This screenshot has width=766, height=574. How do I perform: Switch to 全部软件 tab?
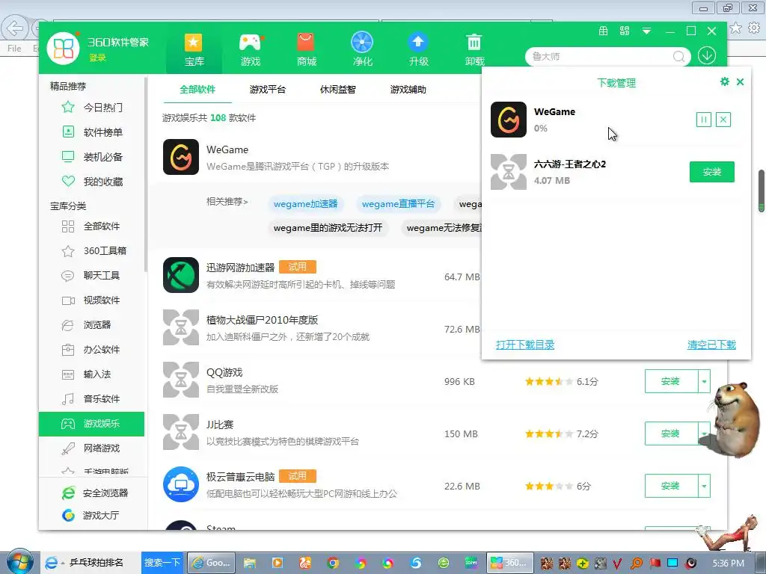pyautogui.click(x=197, y=90)
